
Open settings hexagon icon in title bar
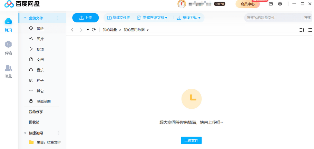pos(280,4)
